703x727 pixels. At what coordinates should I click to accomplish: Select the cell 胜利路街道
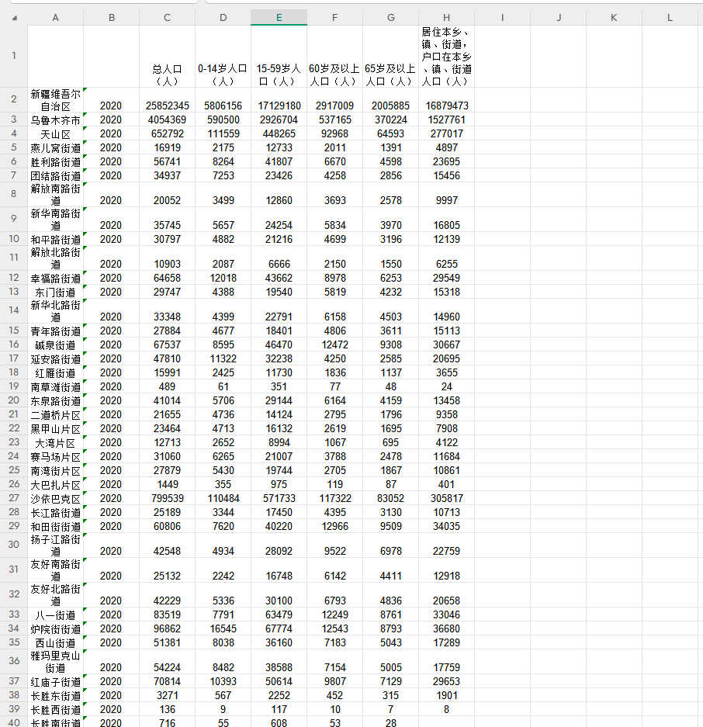pos(56,161)
